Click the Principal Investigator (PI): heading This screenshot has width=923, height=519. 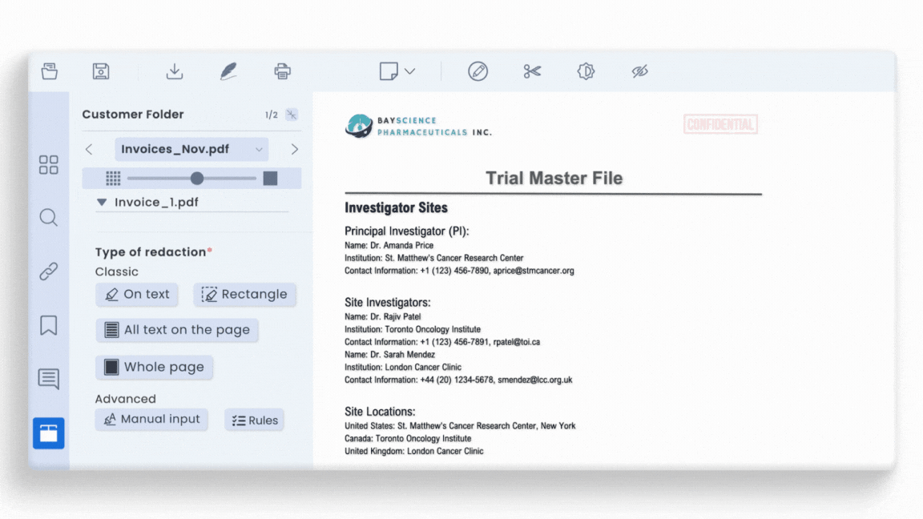(x=407, y=231)
